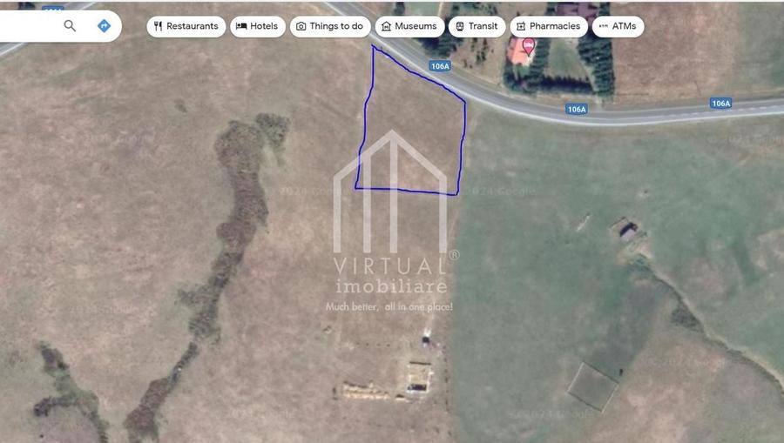The height and width of the screenshot is (443, 784).
Task: Show Museums on the map
Action: tap(409, 26)
